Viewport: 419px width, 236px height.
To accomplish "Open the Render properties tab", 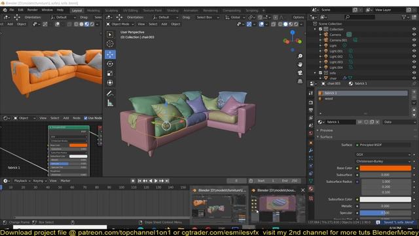I will click(311, 102).
